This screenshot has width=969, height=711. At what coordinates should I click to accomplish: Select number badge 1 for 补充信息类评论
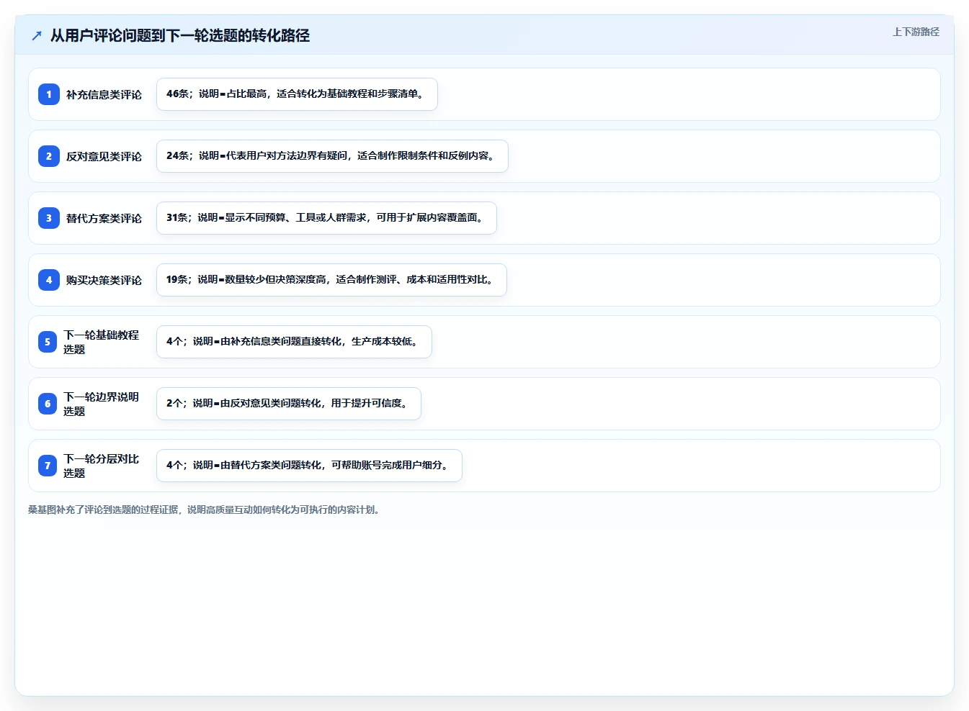[49, 94]
